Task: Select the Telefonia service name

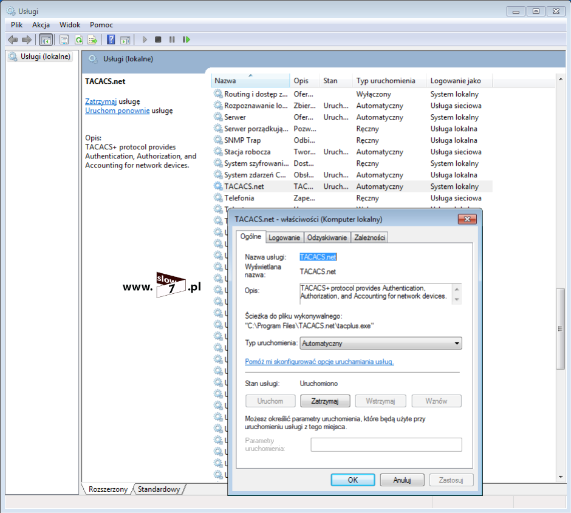Action: click(239, 198)
